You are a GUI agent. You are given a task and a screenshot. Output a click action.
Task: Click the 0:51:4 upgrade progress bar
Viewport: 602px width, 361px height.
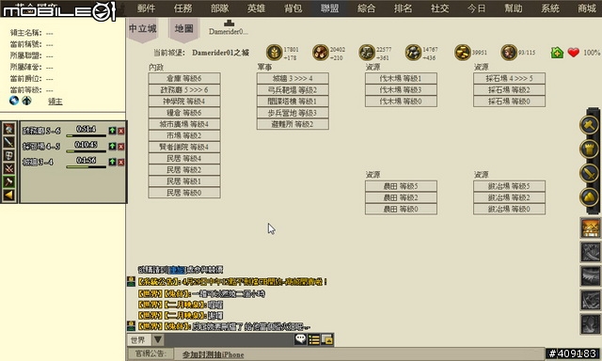pos(86,135)
